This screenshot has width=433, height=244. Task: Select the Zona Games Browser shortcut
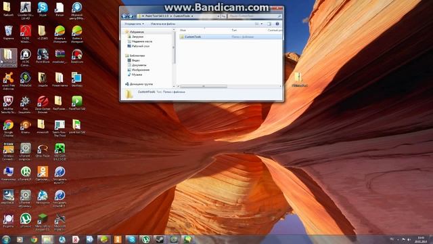(x=43, y=104)
